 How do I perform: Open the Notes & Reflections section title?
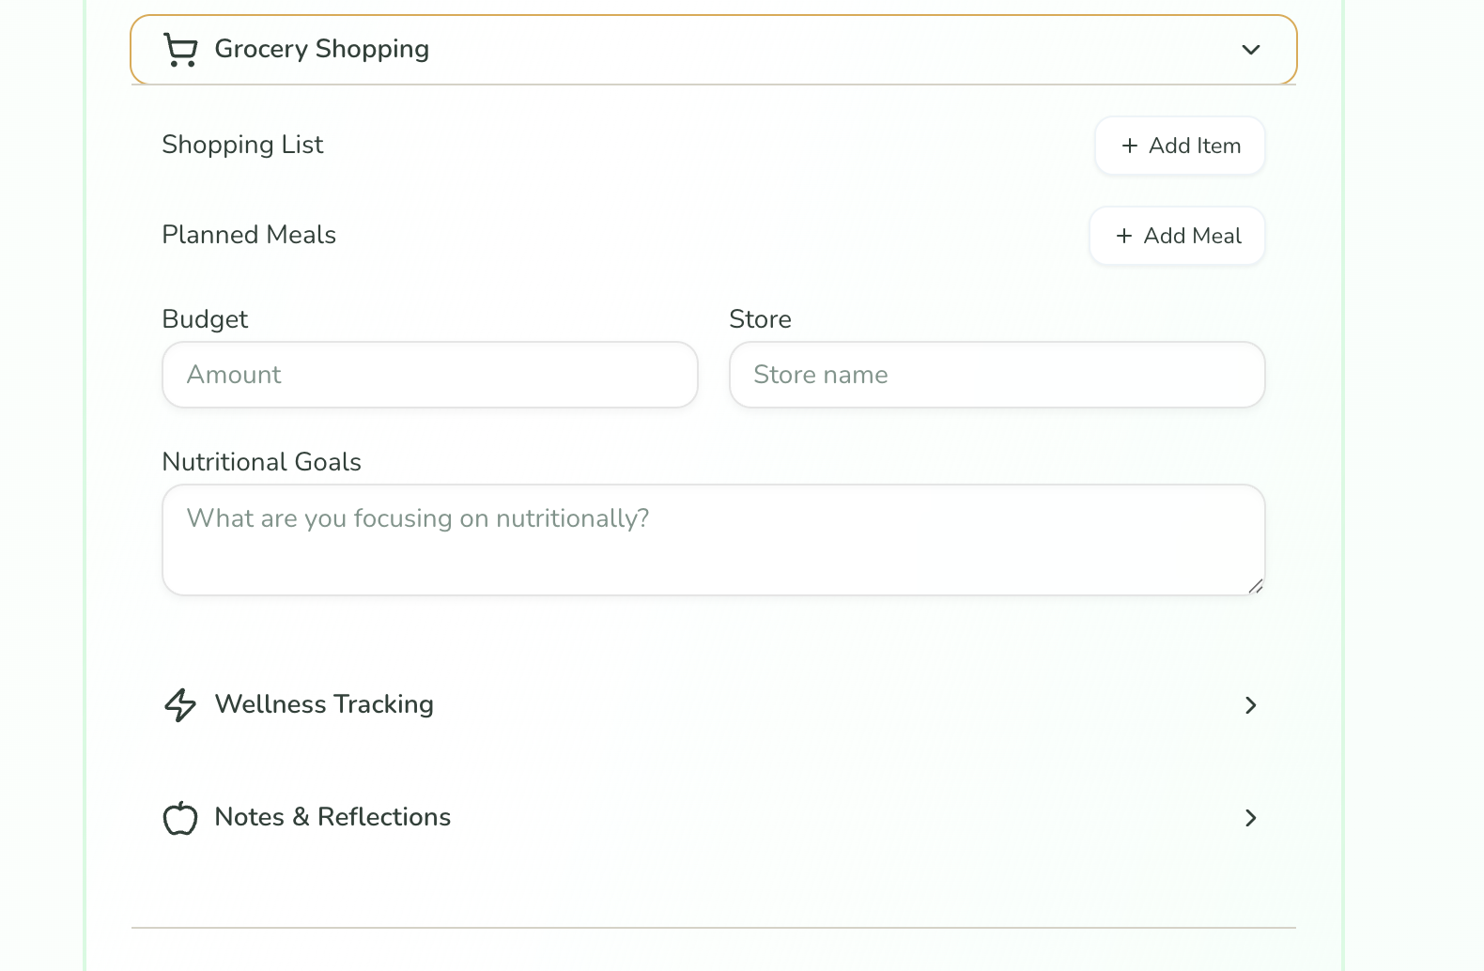(x=332, y=817)
